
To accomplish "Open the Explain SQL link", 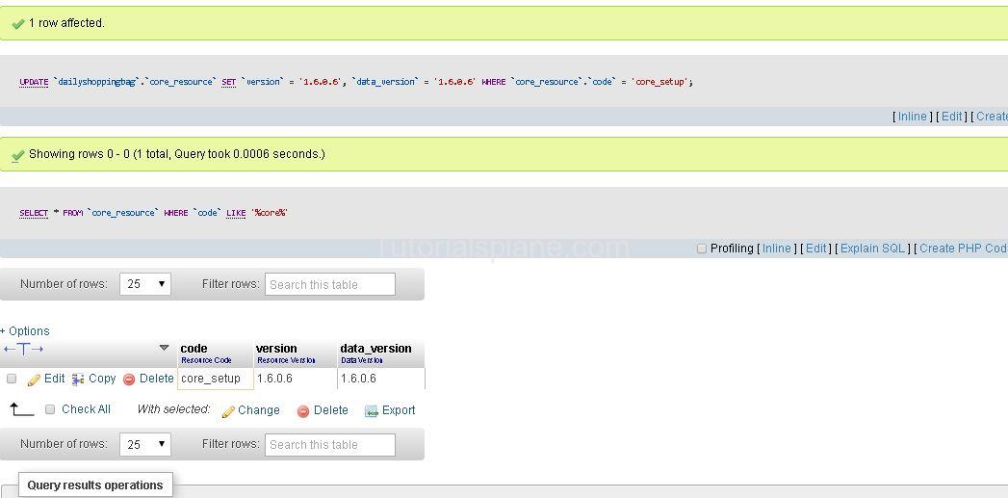I will (872, 249).
